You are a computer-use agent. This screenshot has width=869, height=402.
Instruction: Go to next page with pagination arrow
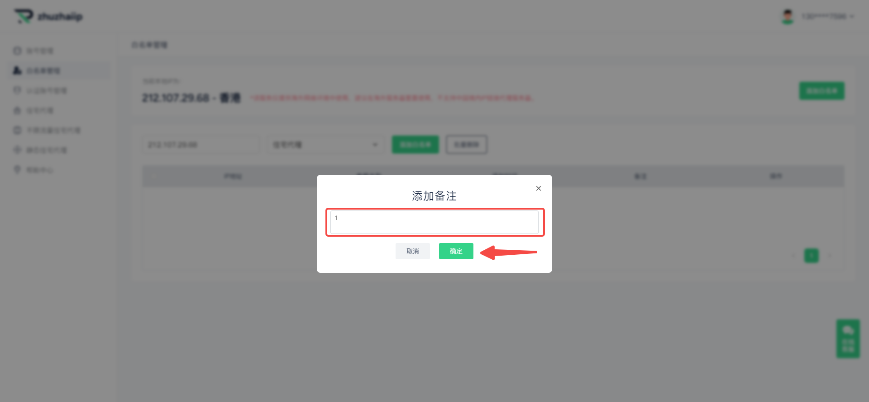click(x=830, y=256)
